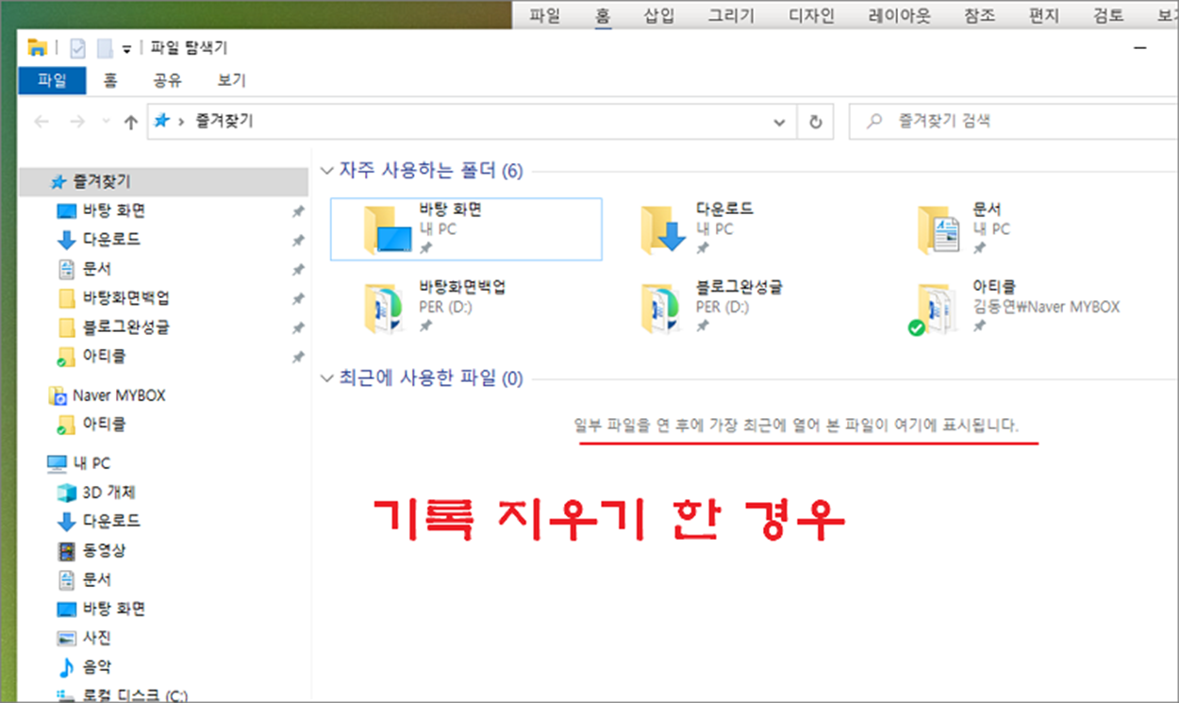Click 파일 tab in the background Word window
The width and height of the screenshot is (1179, 703).
pyautogui.click(x=544, y=15)
